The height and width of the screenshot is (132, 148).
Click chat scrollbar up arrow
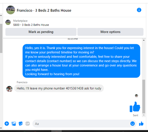(144, 40)
